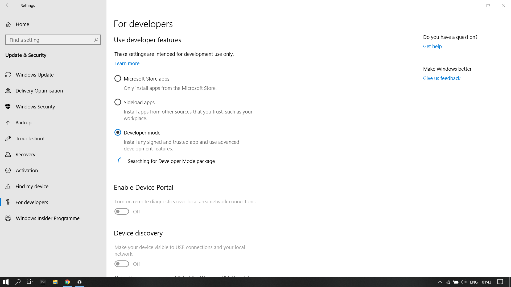Open the Troubleshoot section
The height and width of the screenshot is (287, 511).
(x=53, y=138)
